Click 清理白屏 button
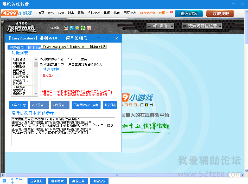 [x=78, y=181]
